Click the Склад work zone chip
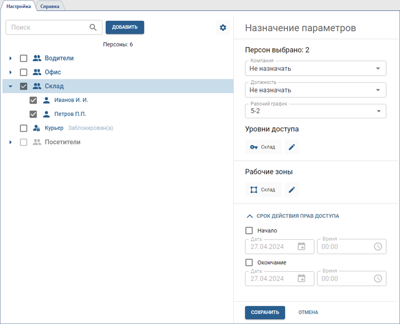Viewport: 400px width, 324px height. tap(263, 190)
